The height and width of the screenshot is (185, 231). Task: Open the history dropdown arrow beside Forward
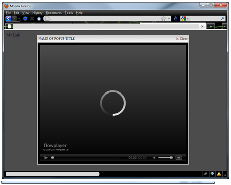click(19, 19)
